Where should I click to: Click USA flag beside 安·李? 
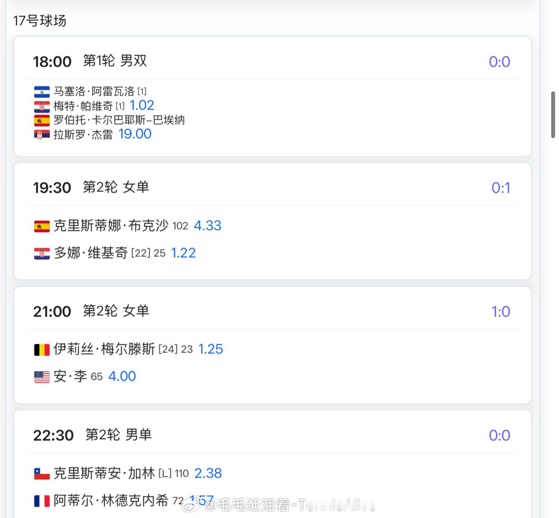42,377
